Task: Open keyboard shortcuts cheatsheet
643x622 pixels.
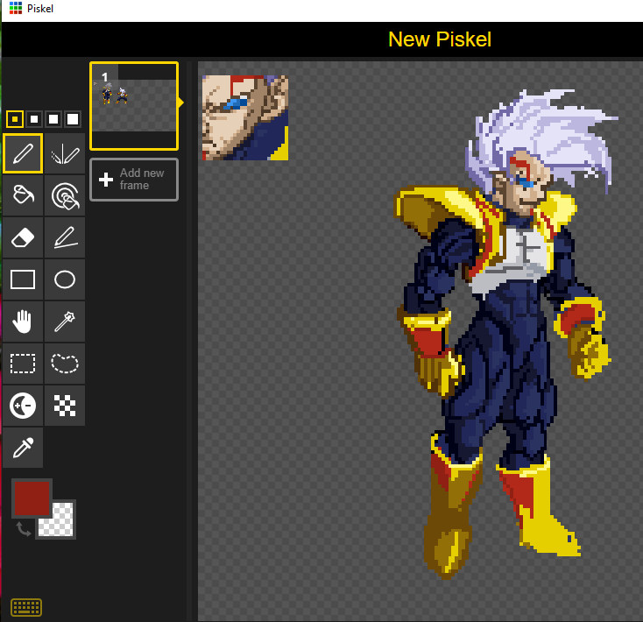Action: pyautogui.click(x=26, y=607)
